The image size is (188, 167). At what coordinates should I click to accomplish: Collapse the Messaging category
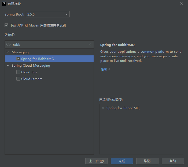8,52
